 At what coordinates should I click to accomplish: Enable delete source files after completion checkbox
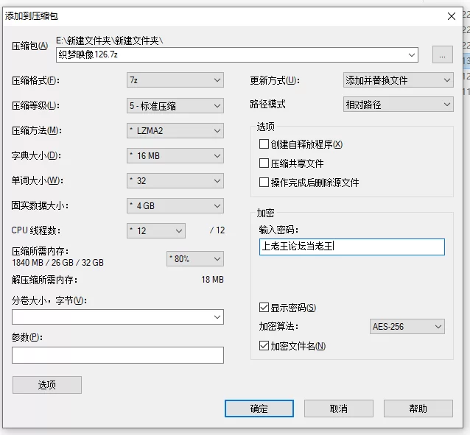(x=264, y=183)
